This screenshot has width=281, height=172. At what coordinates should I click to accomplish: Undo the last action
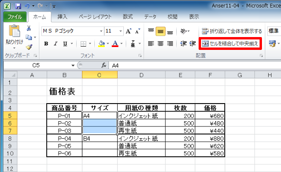(x=27, y=6)
